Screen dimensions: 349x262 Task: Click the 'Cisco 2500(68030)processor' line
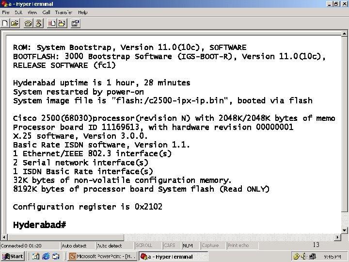pos(174,118)
